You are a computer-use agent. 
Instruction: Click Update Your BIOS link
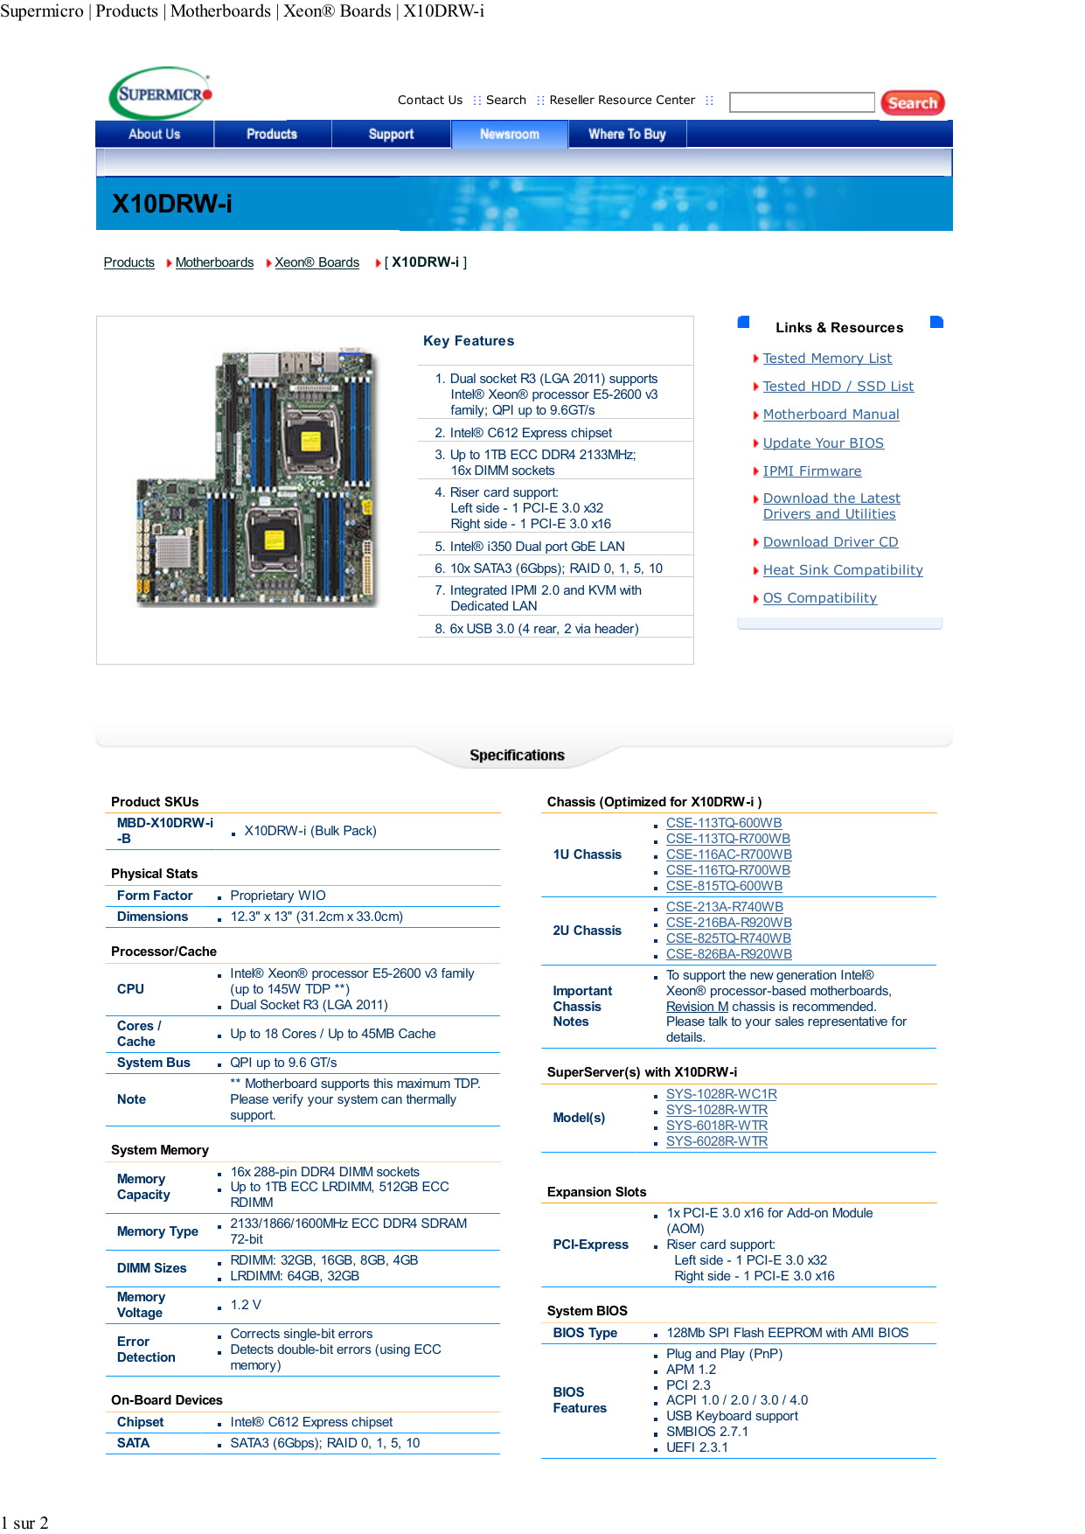824,443
